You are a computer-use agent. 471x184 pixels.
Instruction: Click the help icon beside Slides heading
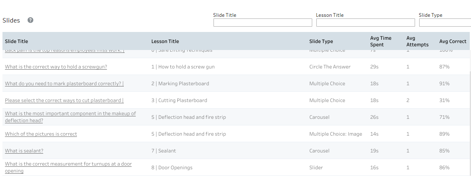click(30, 20)
